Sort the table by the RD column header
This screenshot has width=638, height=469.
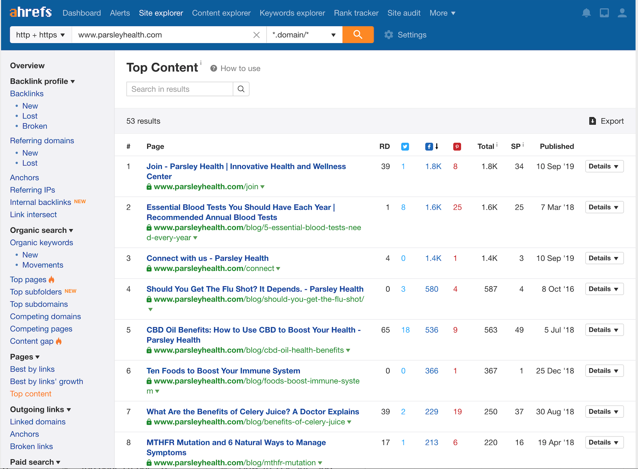tap(384, 146)
